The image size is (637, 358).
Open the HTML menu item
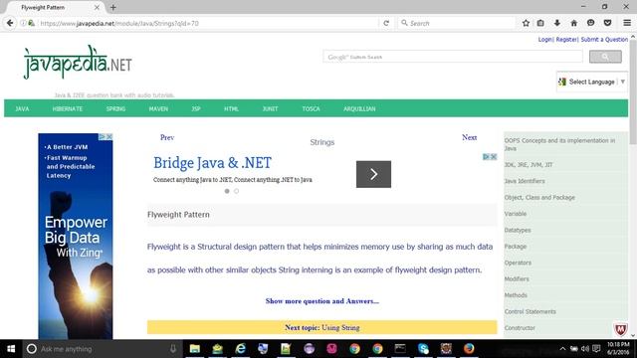click(x=231, y=108)
